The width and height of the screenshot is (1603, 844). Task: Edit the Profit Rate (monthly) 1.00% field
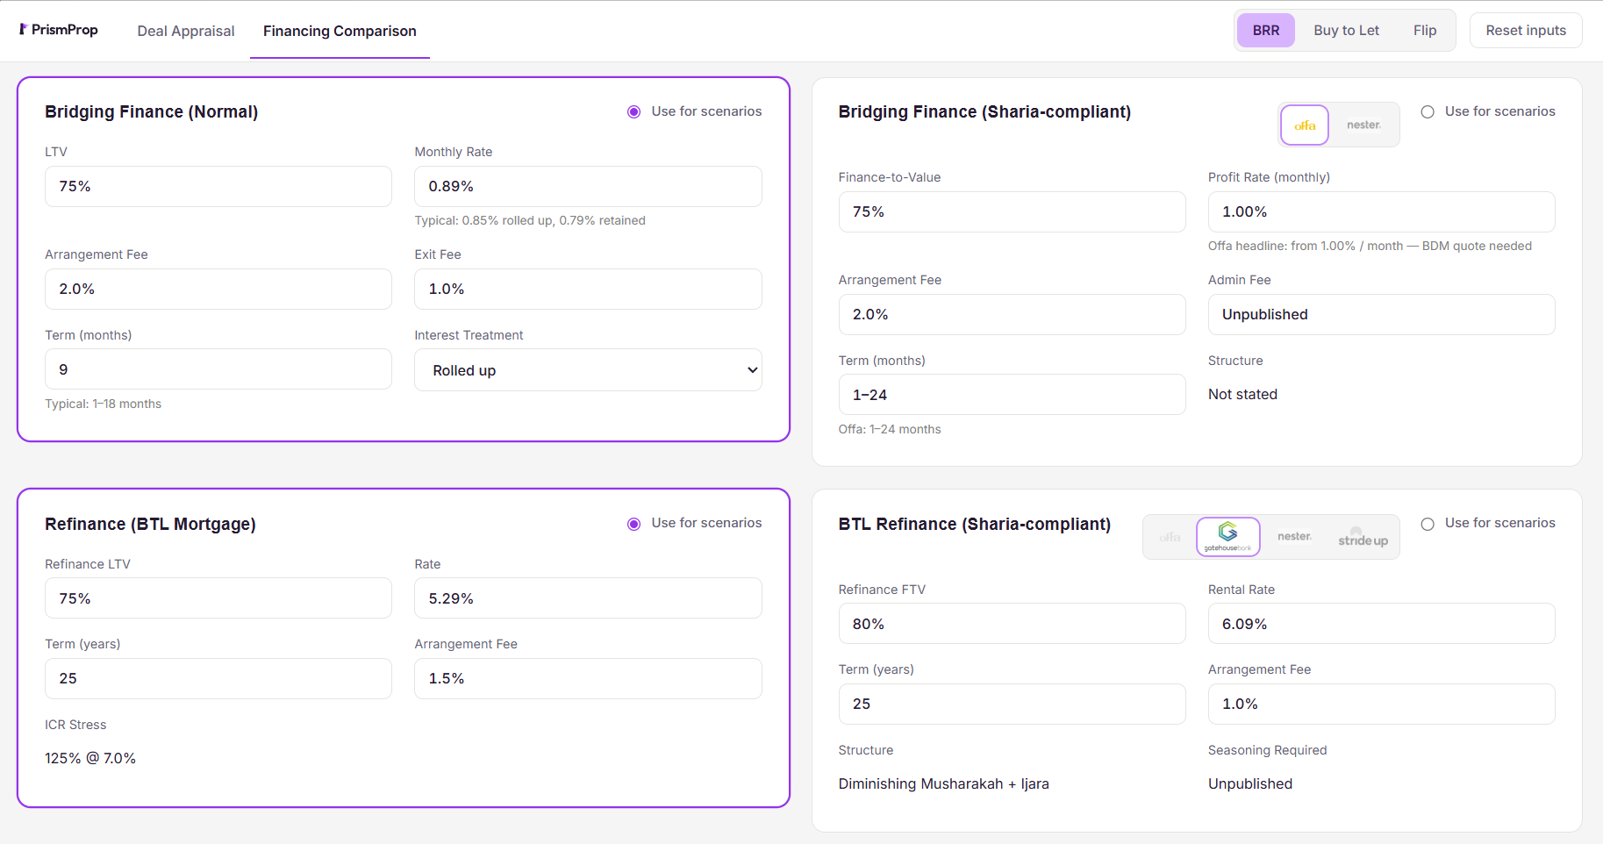[1381, 211]
